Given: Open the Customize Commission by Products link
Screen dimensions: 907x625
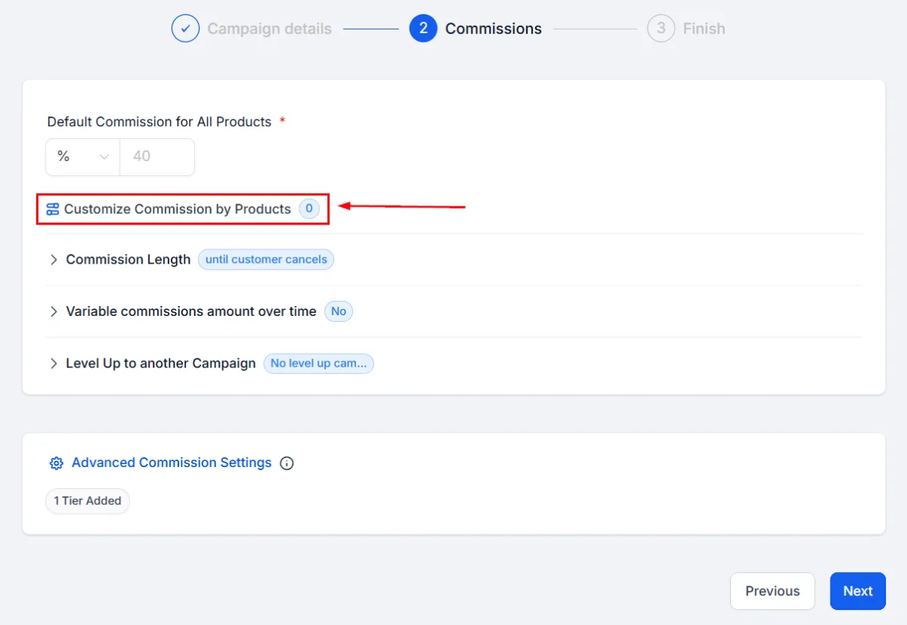Looking at the screenshot, I should pos(178,209).
